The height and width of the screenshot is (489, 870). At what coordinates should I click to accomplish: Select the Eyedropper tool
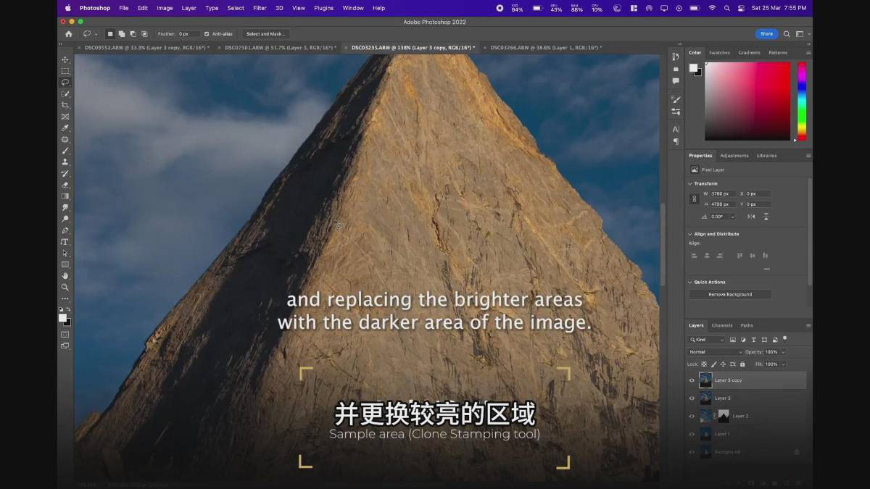65,128
